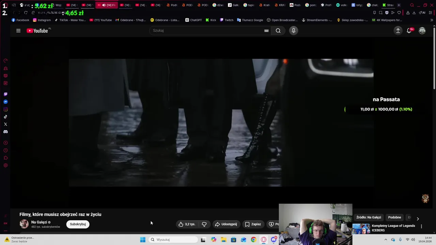The width and height of the screenshot is (436, 245).
Task: Open the player icon in Opera sidebar
Action: pos(5,143)
